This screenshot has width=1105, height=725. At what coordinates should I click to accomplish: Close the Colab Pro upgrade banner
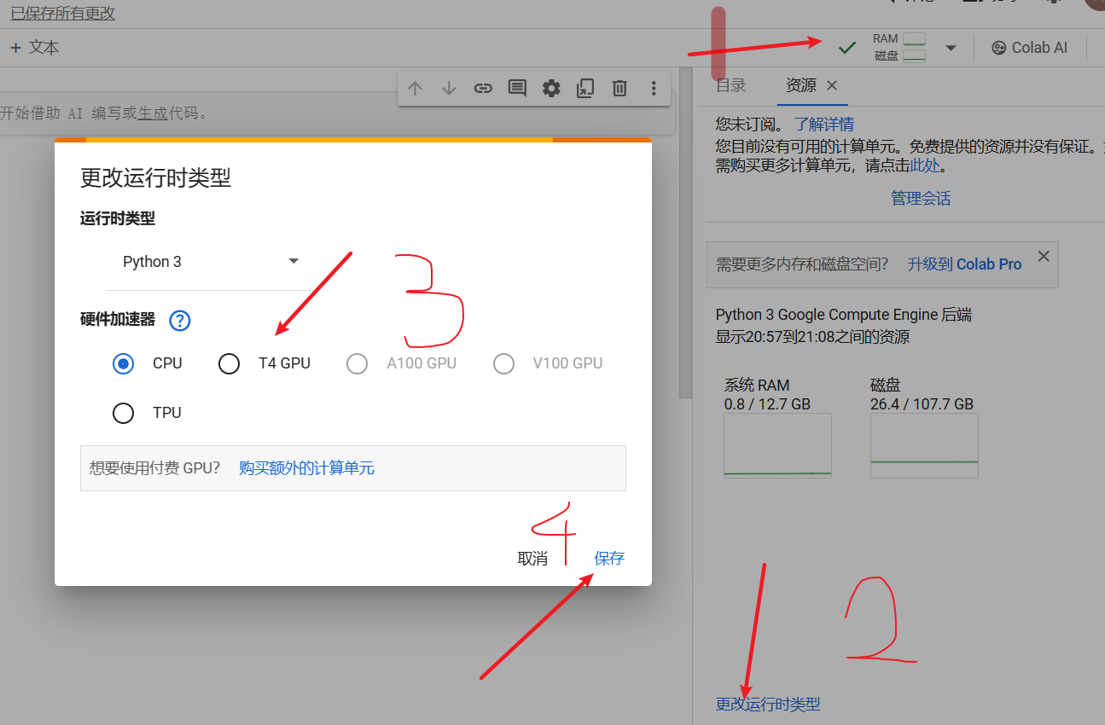(x=1043, y=256)
